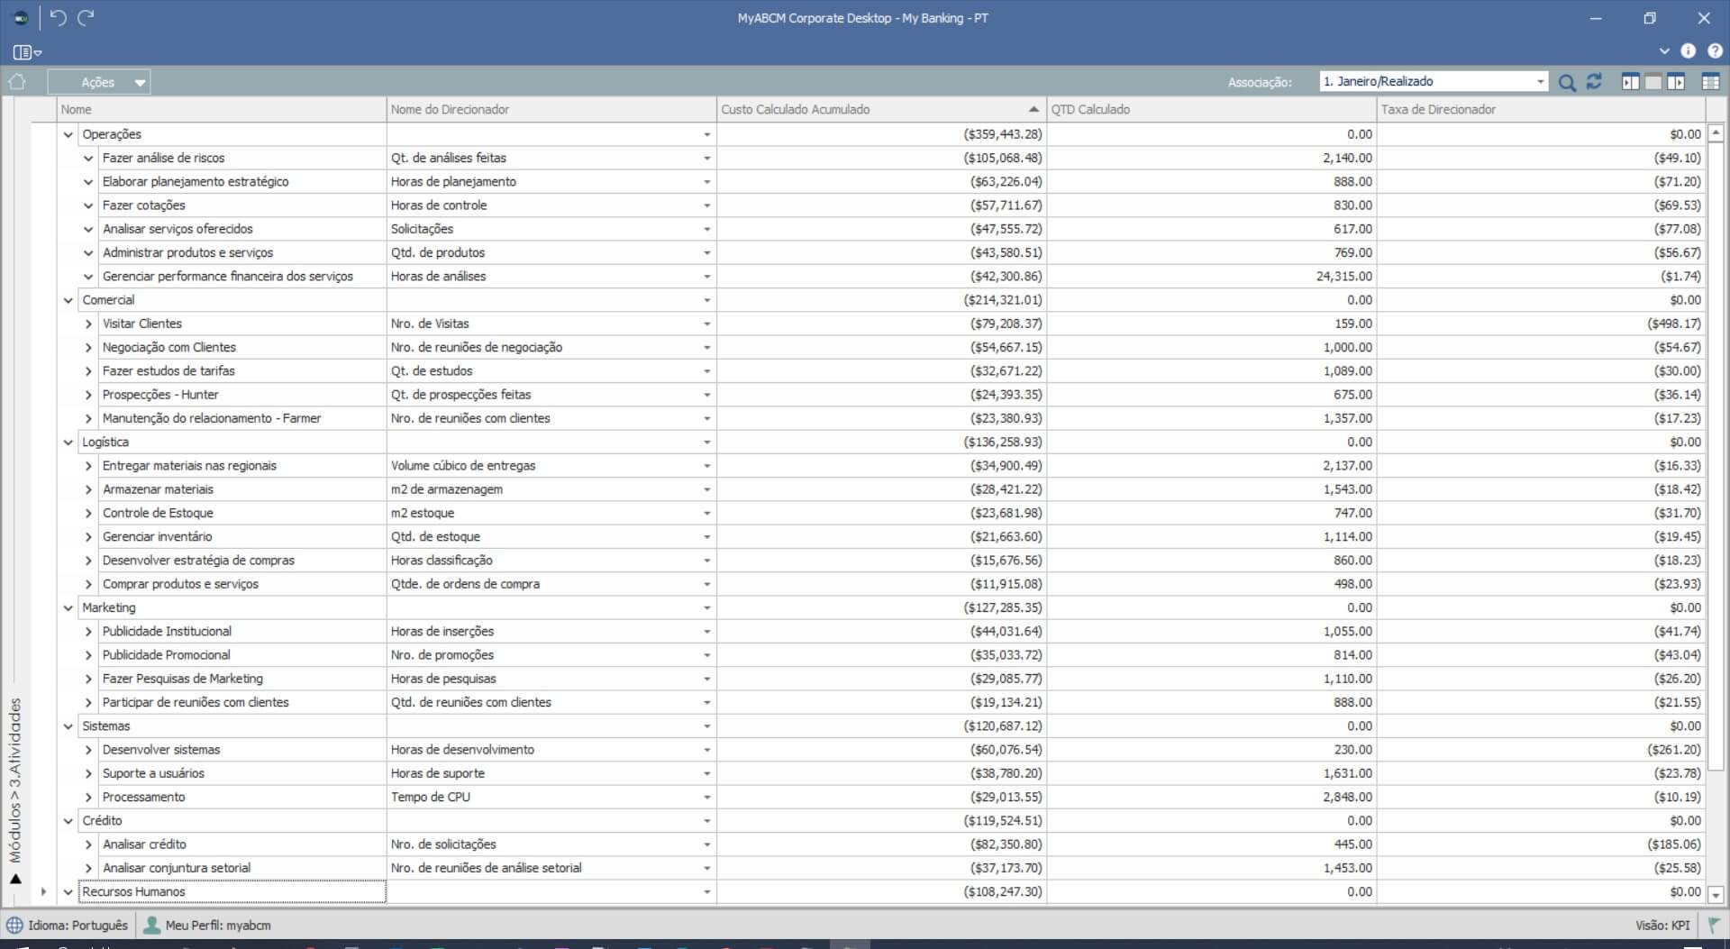Open the navigation panel layout menu
1730x949 pixels.
(27, 52)
